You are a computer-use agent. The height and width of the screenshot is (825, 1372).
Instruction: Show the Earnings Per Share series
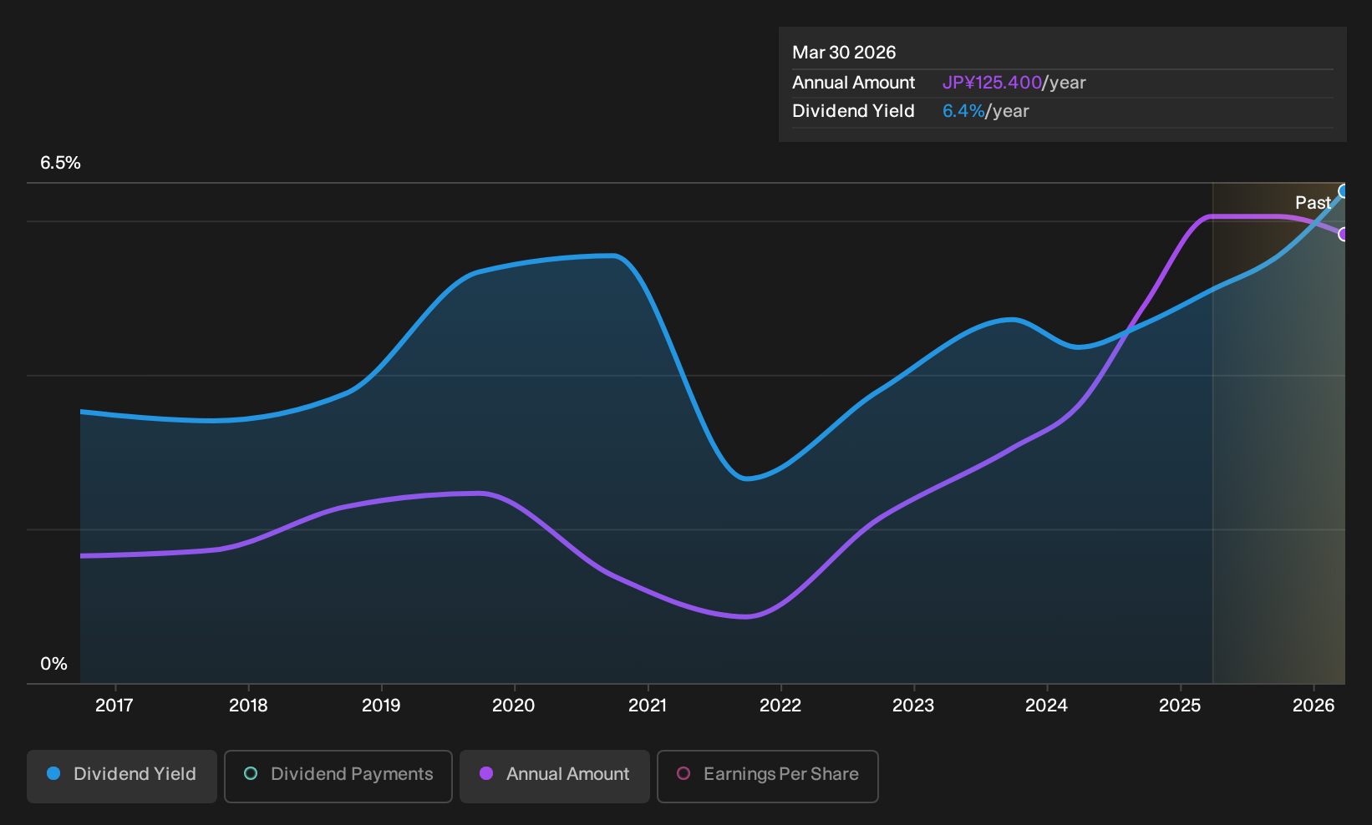(x=768, y=776)
